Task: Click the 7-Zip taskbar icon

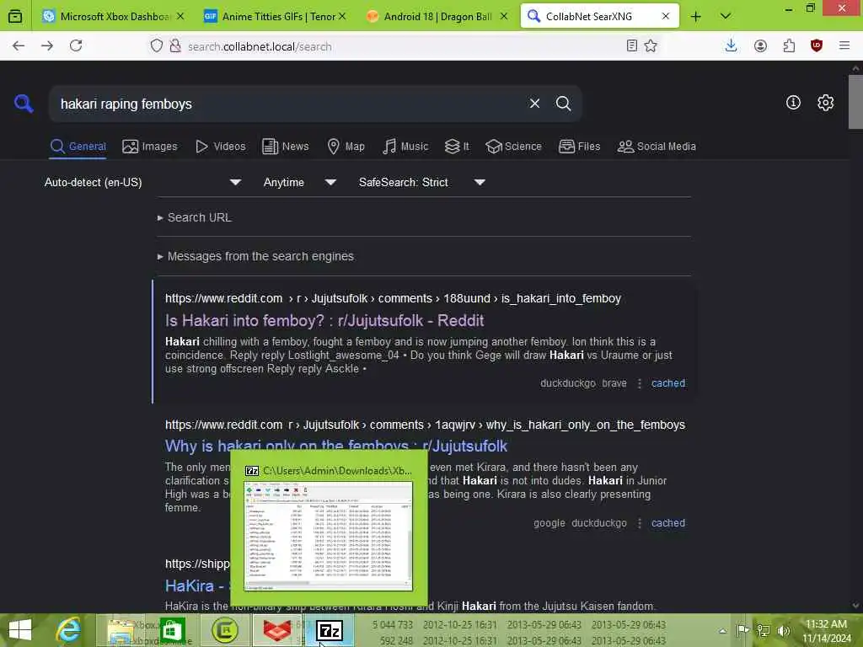Action: click(330, 630)
